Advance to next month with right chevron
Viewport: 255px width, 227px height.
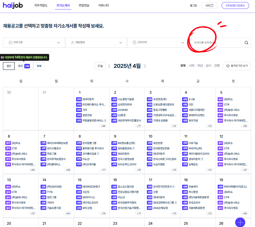point(145,66)
